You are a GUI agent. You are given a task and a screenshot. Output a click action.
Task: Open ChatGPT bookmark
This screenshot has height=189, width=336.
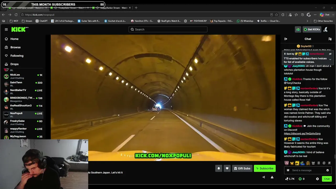coord(41,21)
